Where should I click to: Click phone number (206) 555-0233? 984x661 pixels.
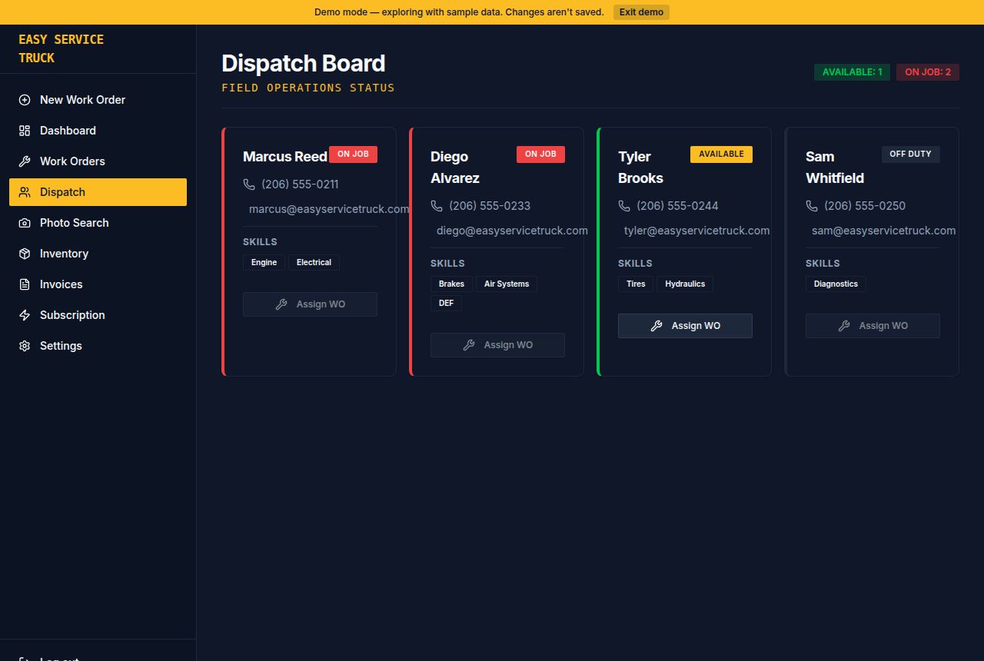490,206
